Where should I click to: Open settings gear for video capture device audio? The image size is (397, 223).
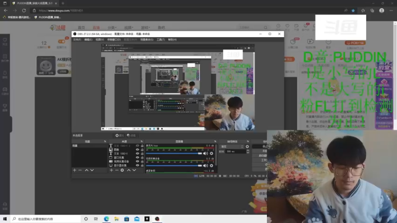211,166
